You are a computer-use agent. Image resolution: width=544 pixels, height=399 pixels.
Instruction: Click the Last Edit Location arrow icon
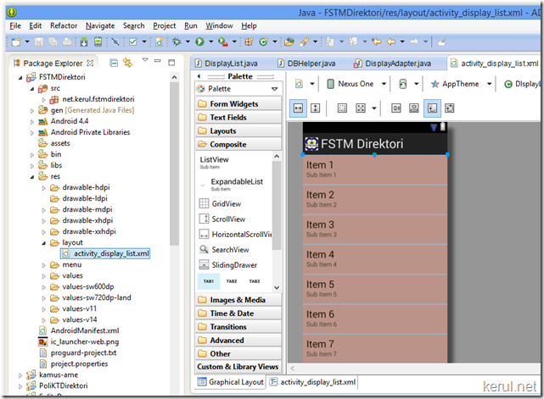coord(377,42)
